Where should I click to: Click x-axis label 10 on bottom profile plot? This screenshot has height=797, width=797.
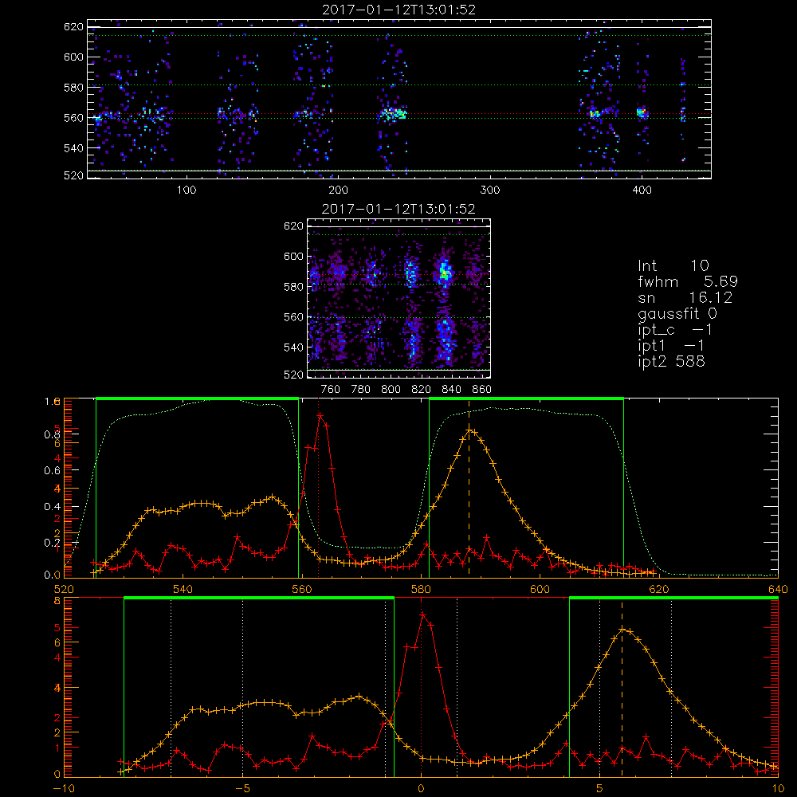[x=778, y=789]
